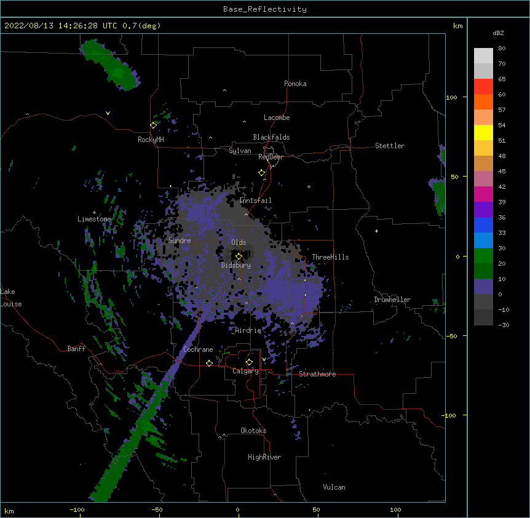
Task: Select the Drumheller city label
Action: pyautogui.click(x=392, y=300)
